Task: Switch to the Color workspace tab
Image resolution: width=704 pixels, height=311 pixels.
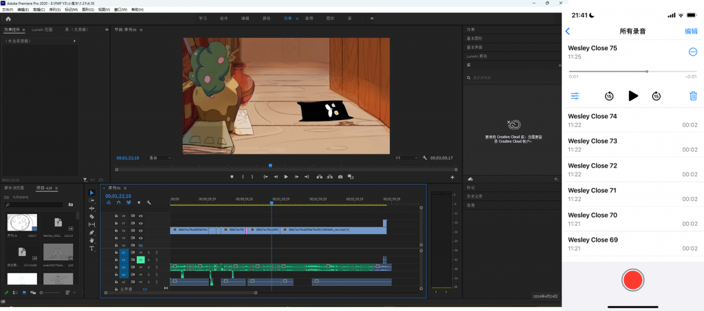Action: pos(266,19)
